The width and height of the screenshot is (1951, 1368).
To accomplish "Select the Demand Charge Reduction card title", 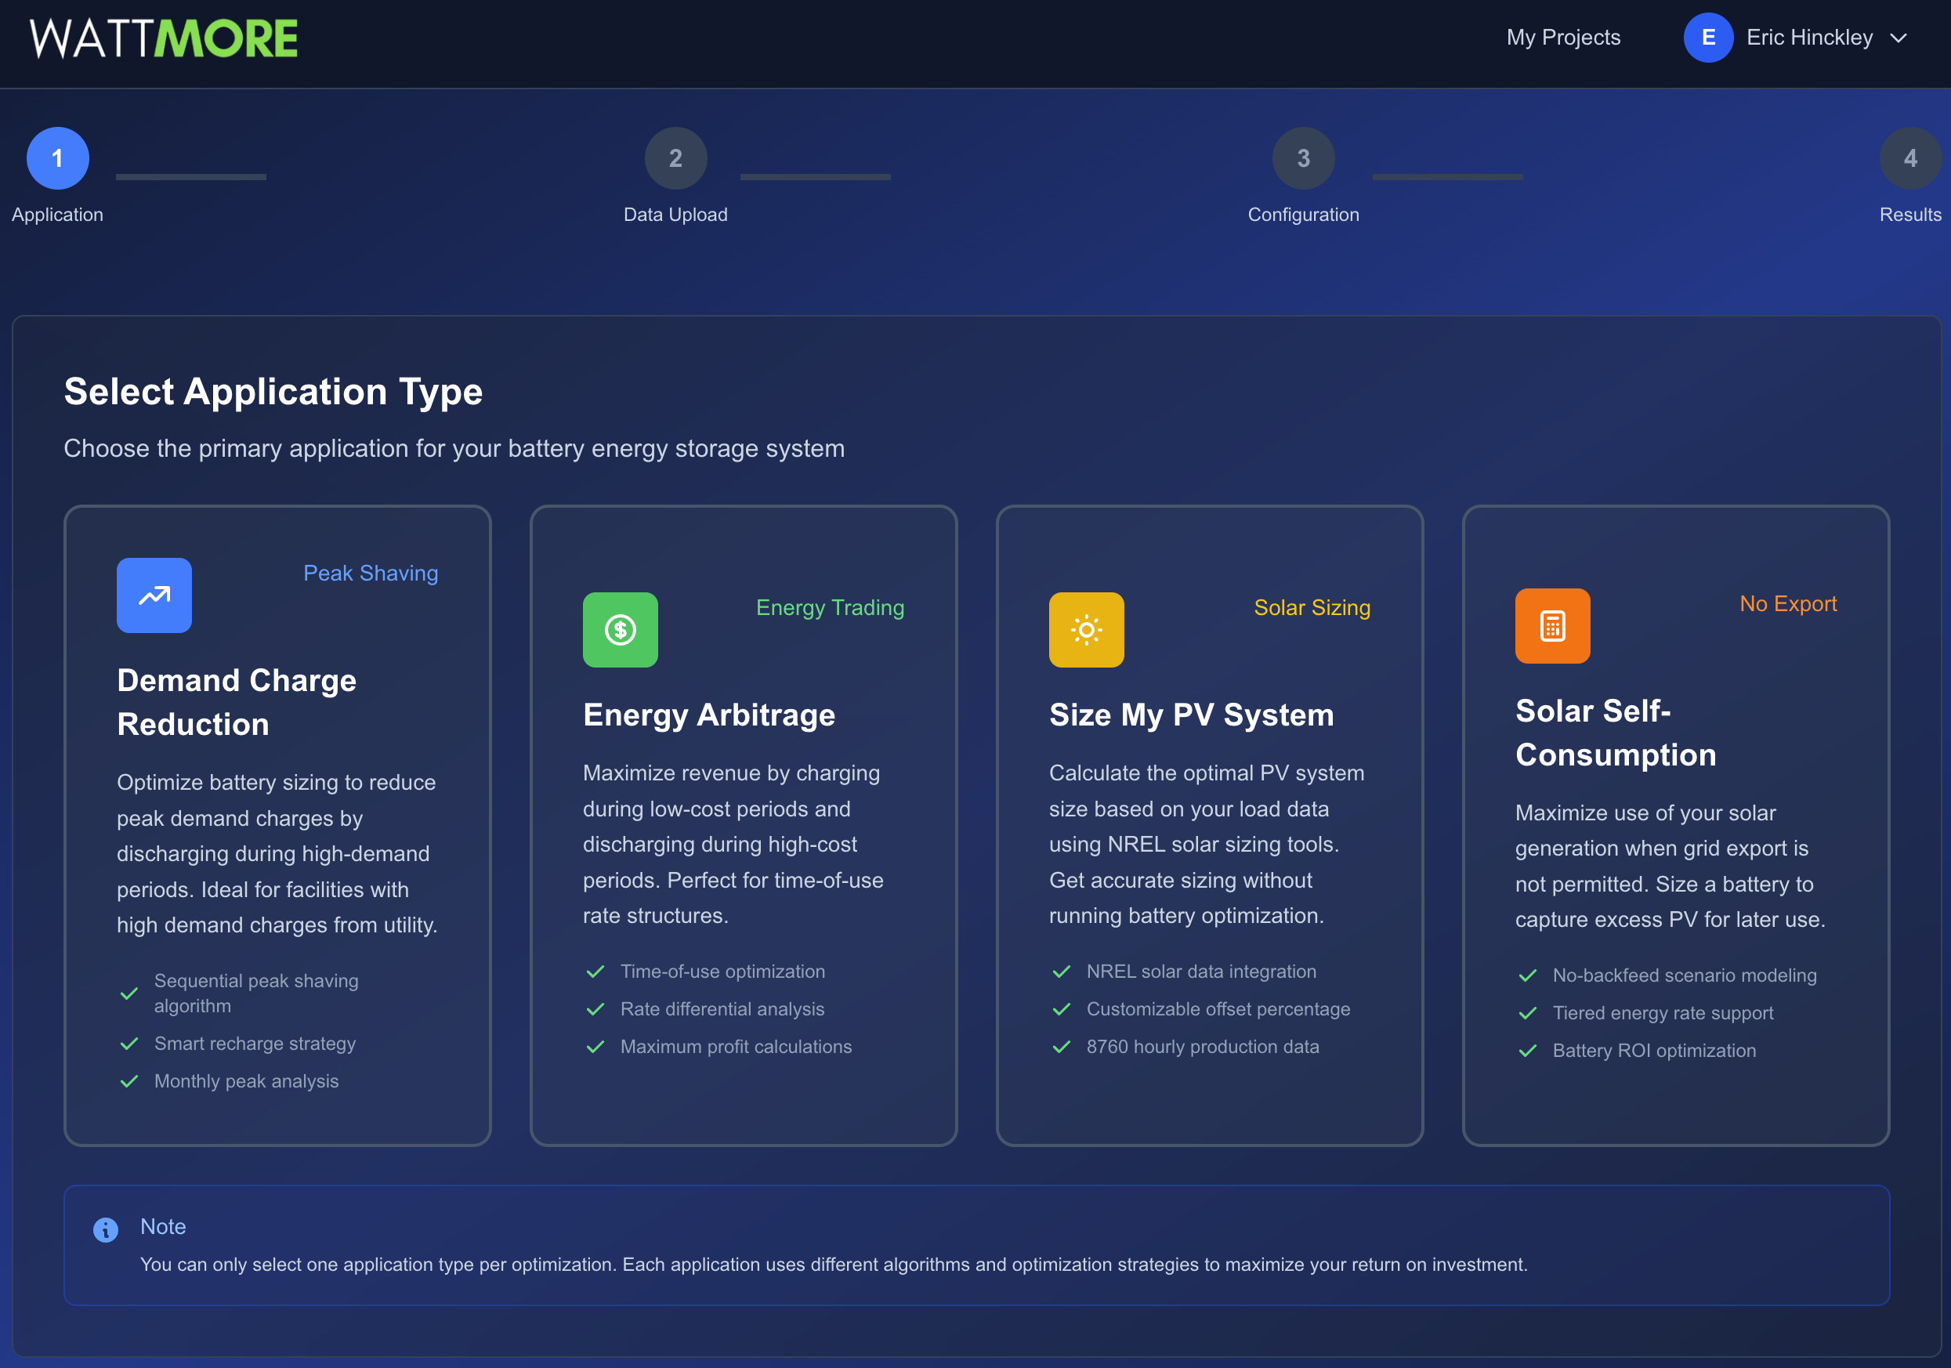I will 237,702.
